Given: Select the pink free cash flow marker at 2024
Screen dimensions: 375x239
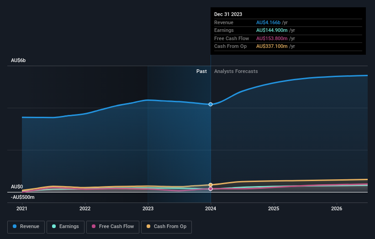Looking at the screenshot, I should pyautogui.click(x=211, y=189).
